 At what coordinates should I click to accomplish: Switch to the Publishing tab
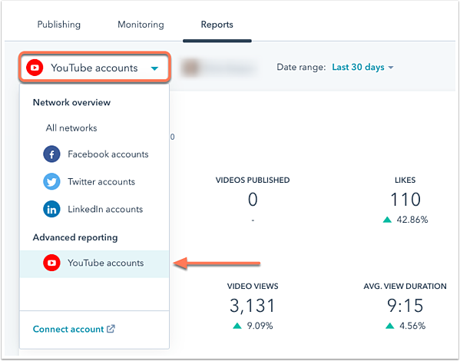coord(58,25)
